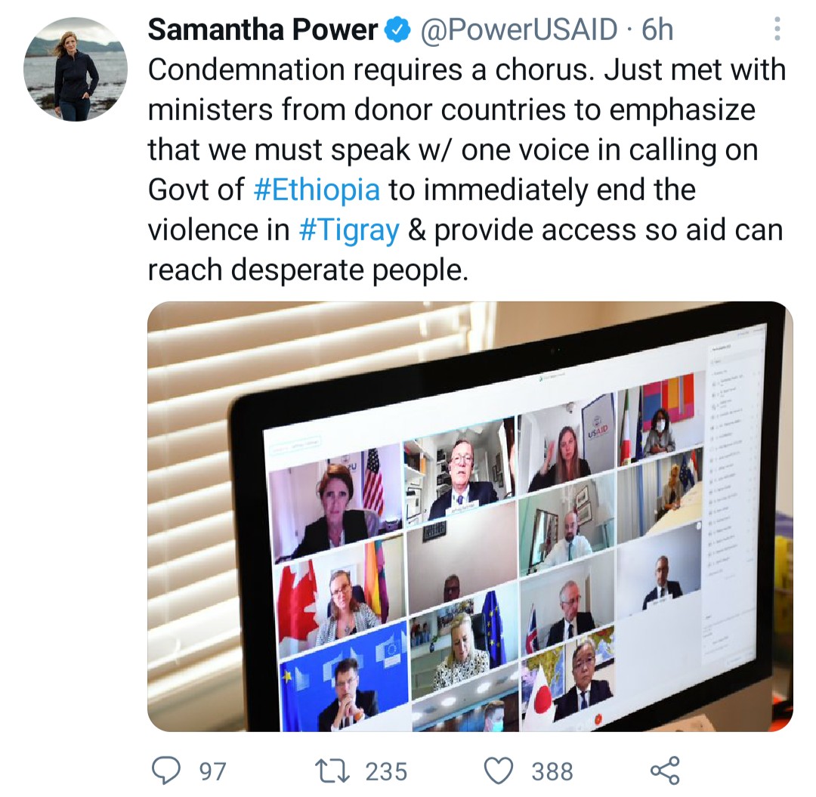The width and height of the screenshot is (816, 797).
Task: Open the attached video call photo
Action: pos(471,517)
